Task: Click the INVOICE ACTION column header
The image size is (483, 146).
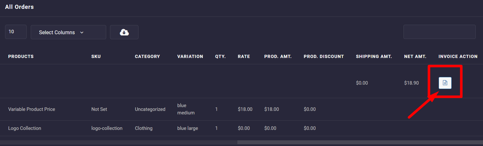Action: 458,57
